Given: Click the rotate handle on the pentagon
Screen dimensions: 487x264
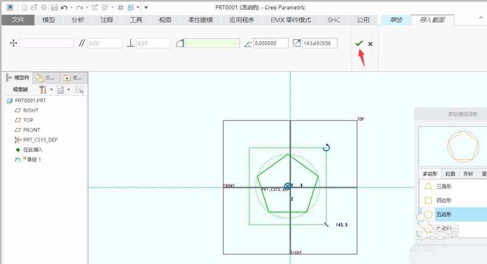Looking at the screenshot, I should 326,147.
